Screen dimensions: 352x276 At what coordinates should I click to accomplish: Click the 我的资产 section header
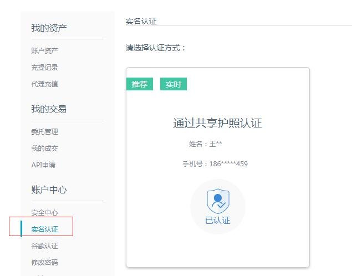point(49,28)
